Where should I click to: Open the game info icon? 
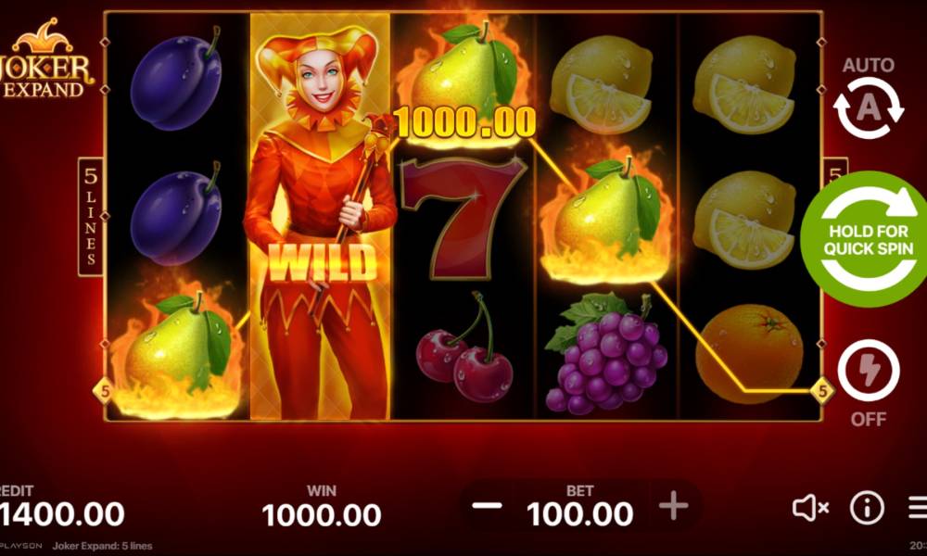coord(867,508)
